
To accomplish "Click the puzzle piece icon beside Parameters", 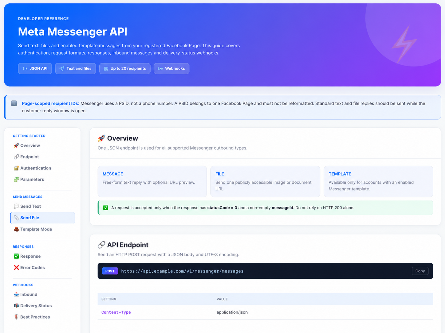I will [x=16, y=180].
